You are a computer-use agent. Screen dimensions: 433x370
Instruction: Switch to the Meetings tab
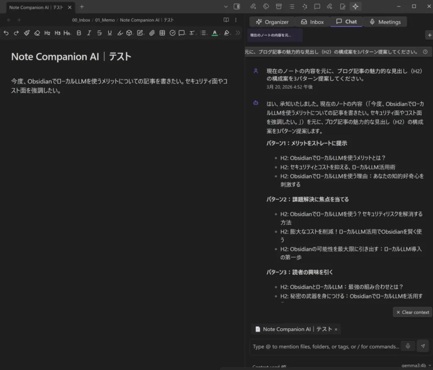point(385,22)
